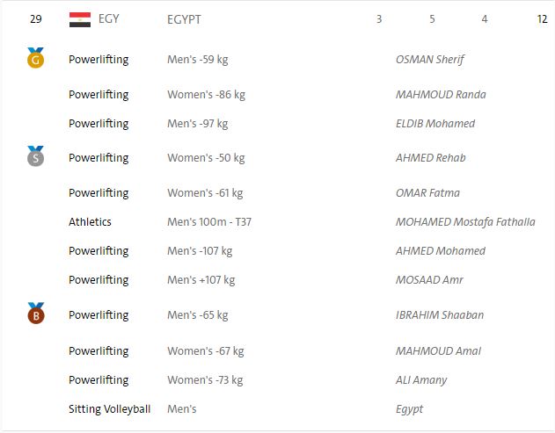
Task: Select IBRAHIM Shaaban athlete name
Action: [x=439, y=315]
